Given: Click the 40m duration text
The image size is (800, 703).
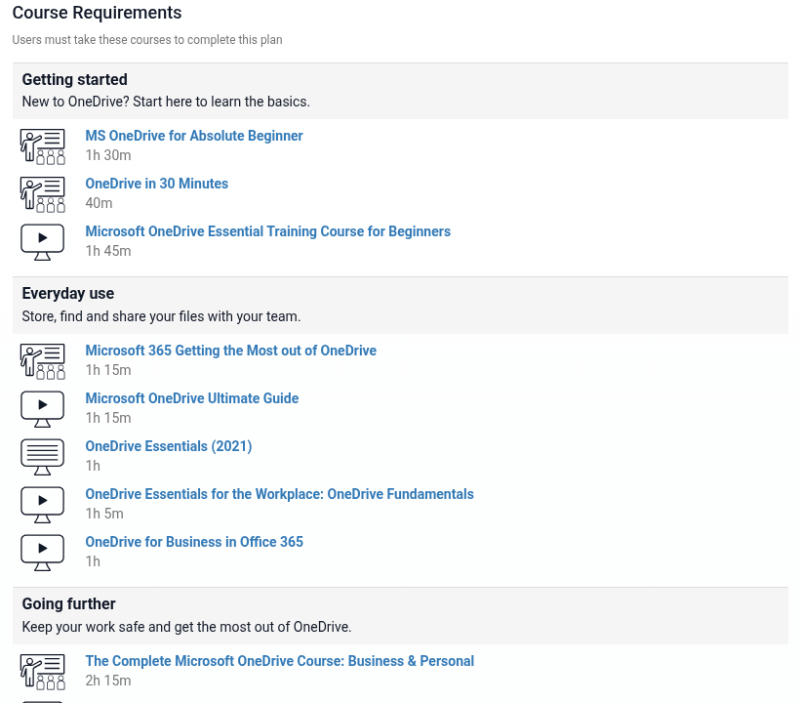Looking at the screenshot, I should [99, 203].
